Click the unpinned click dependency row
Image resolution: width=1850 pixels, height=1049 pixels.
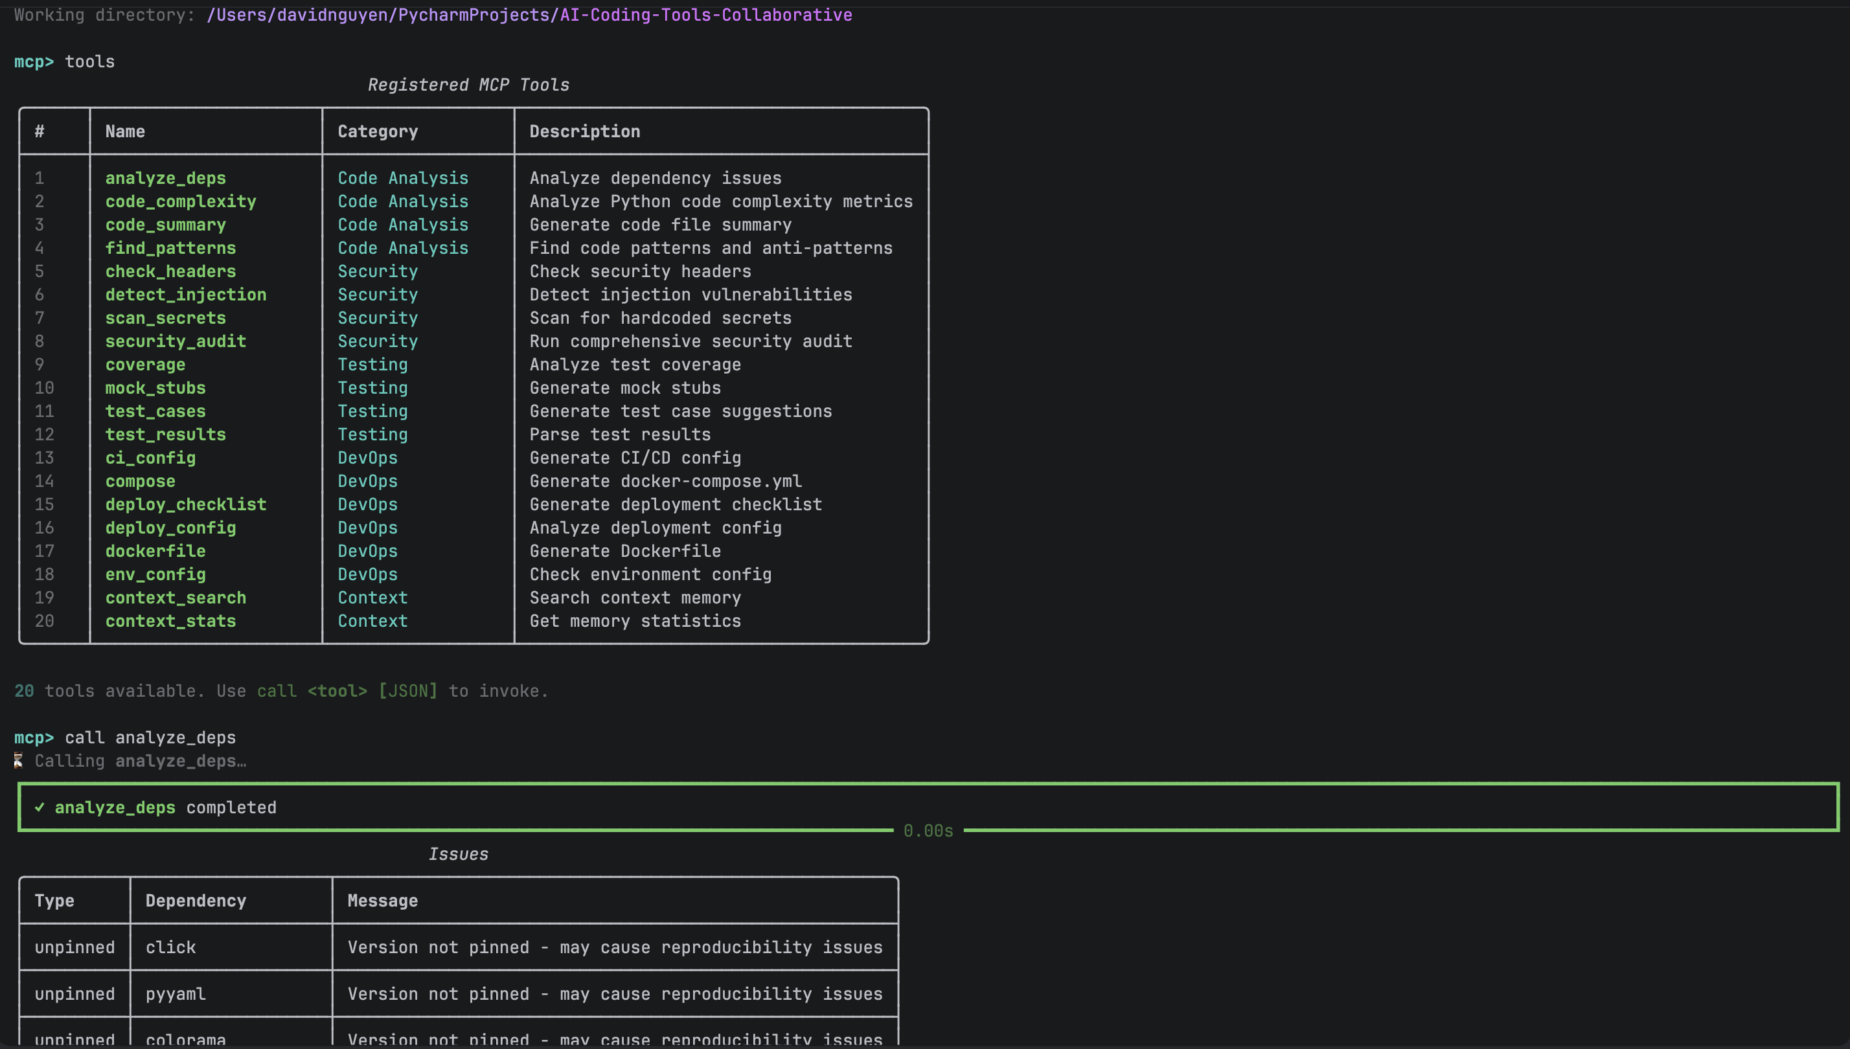coord(170,947)
